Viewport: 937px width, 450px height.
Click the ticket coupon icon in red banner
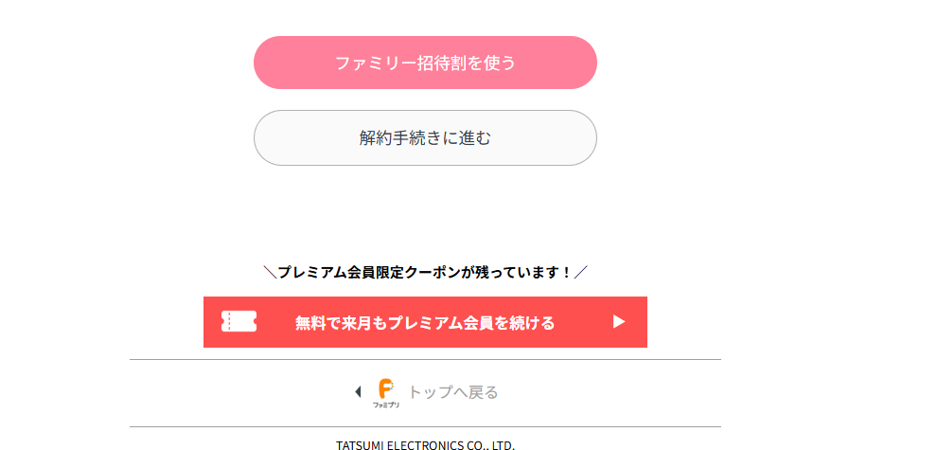(239, 322)
